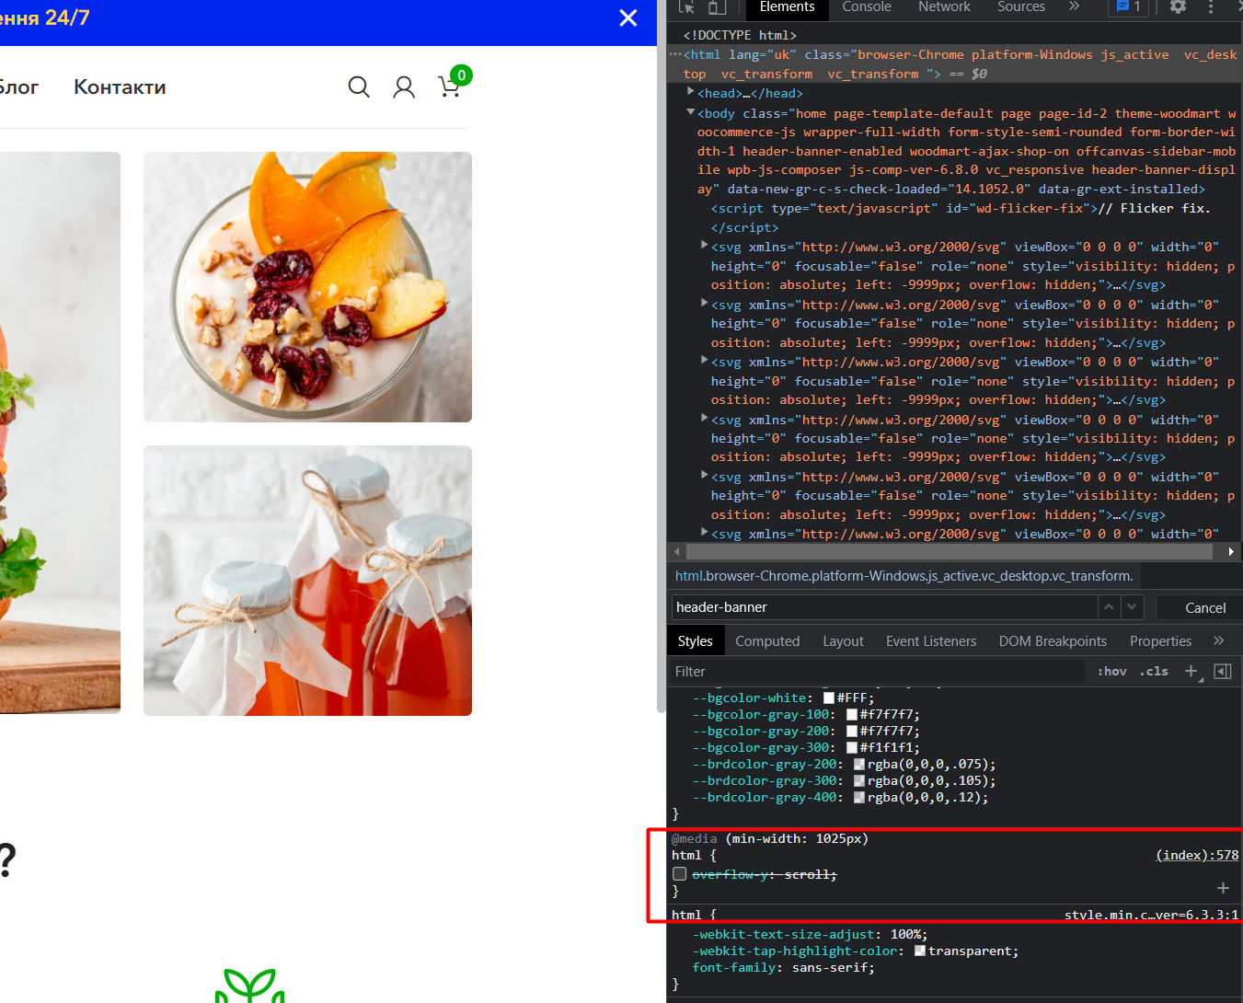Click the --brdcolor-gray-200 rgba swatch

click(859, 765)
